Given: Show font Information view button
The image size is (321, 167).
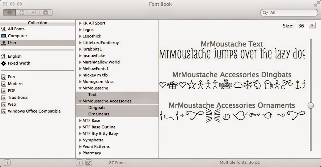Looking at the screenshot, I should click(46, 13).
